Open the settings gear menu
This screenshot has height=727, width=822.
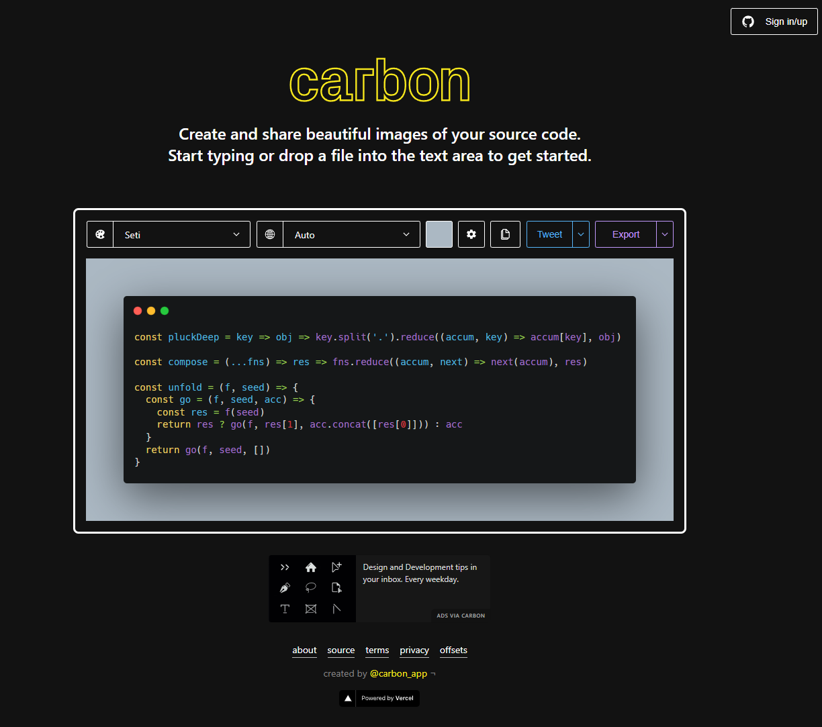click(x=471, y=234)
